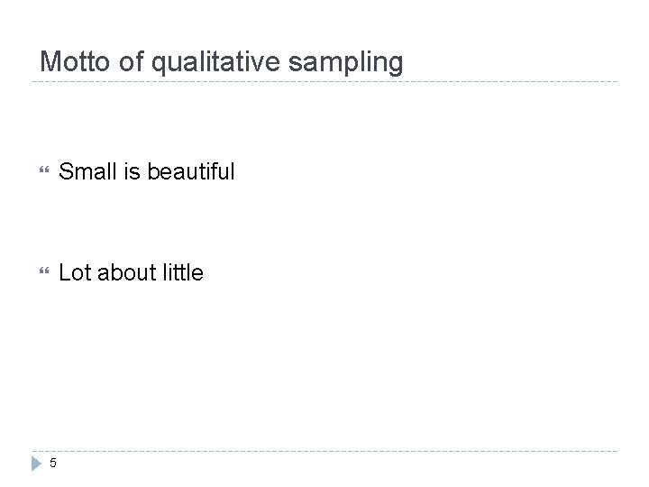Click the bullet icon before 'Lot about little'

click(x=45, y=271)
